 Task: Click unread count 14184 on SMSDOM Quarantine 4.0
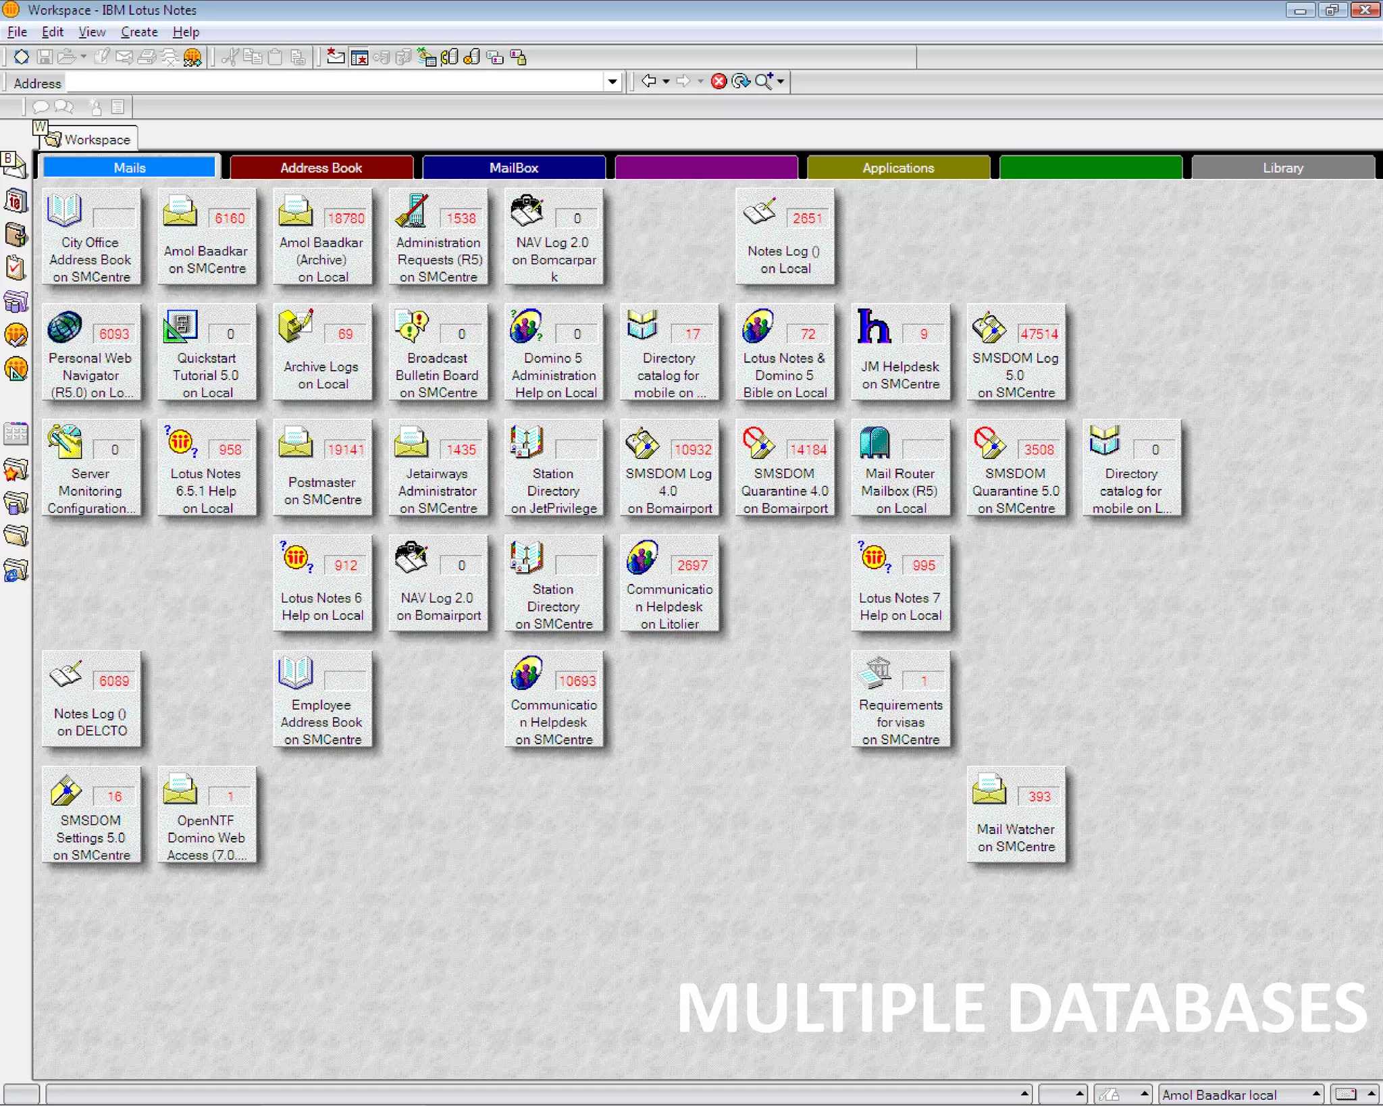point(808,449)
